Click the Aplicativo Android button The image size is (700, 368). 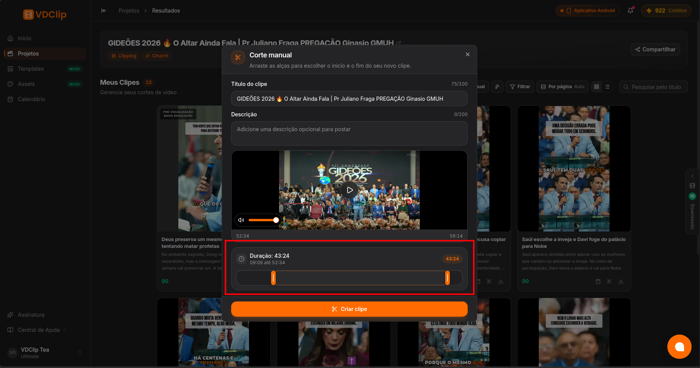(x=587, y=11)
